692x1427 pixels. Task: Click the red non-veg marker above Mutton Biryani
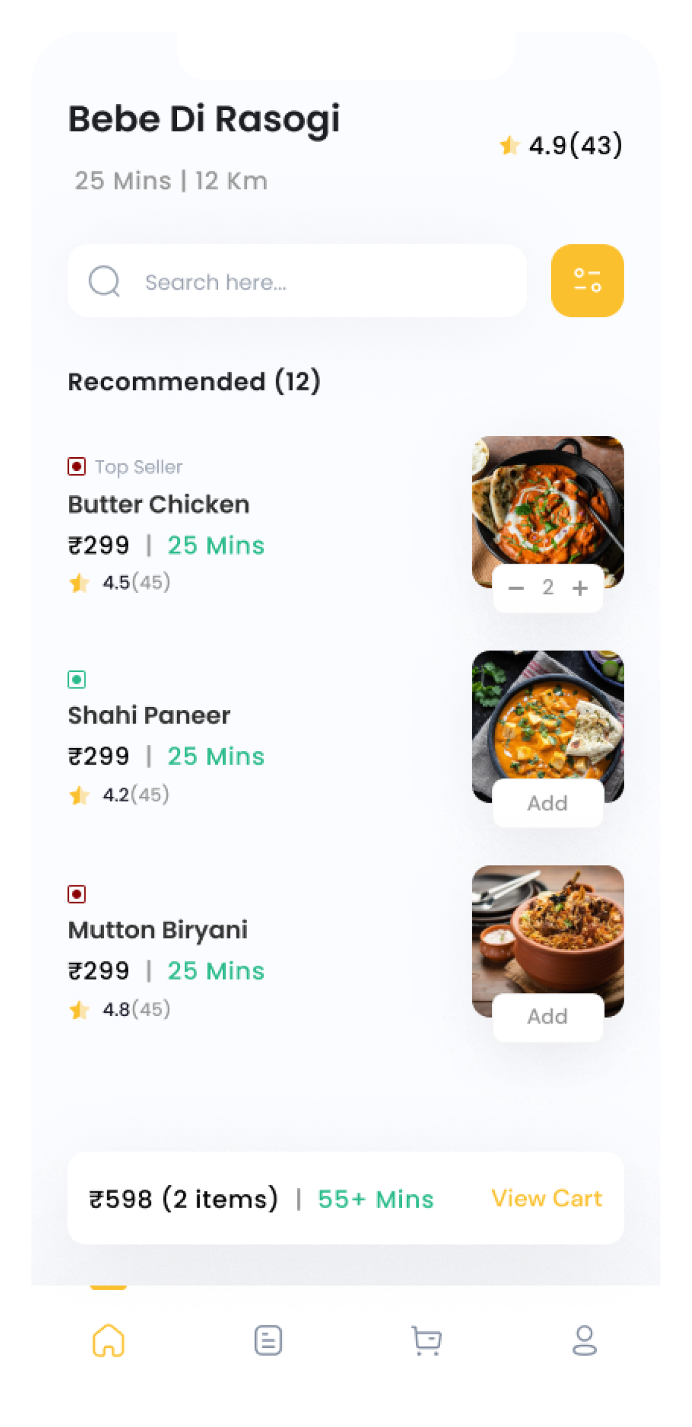click(77, 894)
